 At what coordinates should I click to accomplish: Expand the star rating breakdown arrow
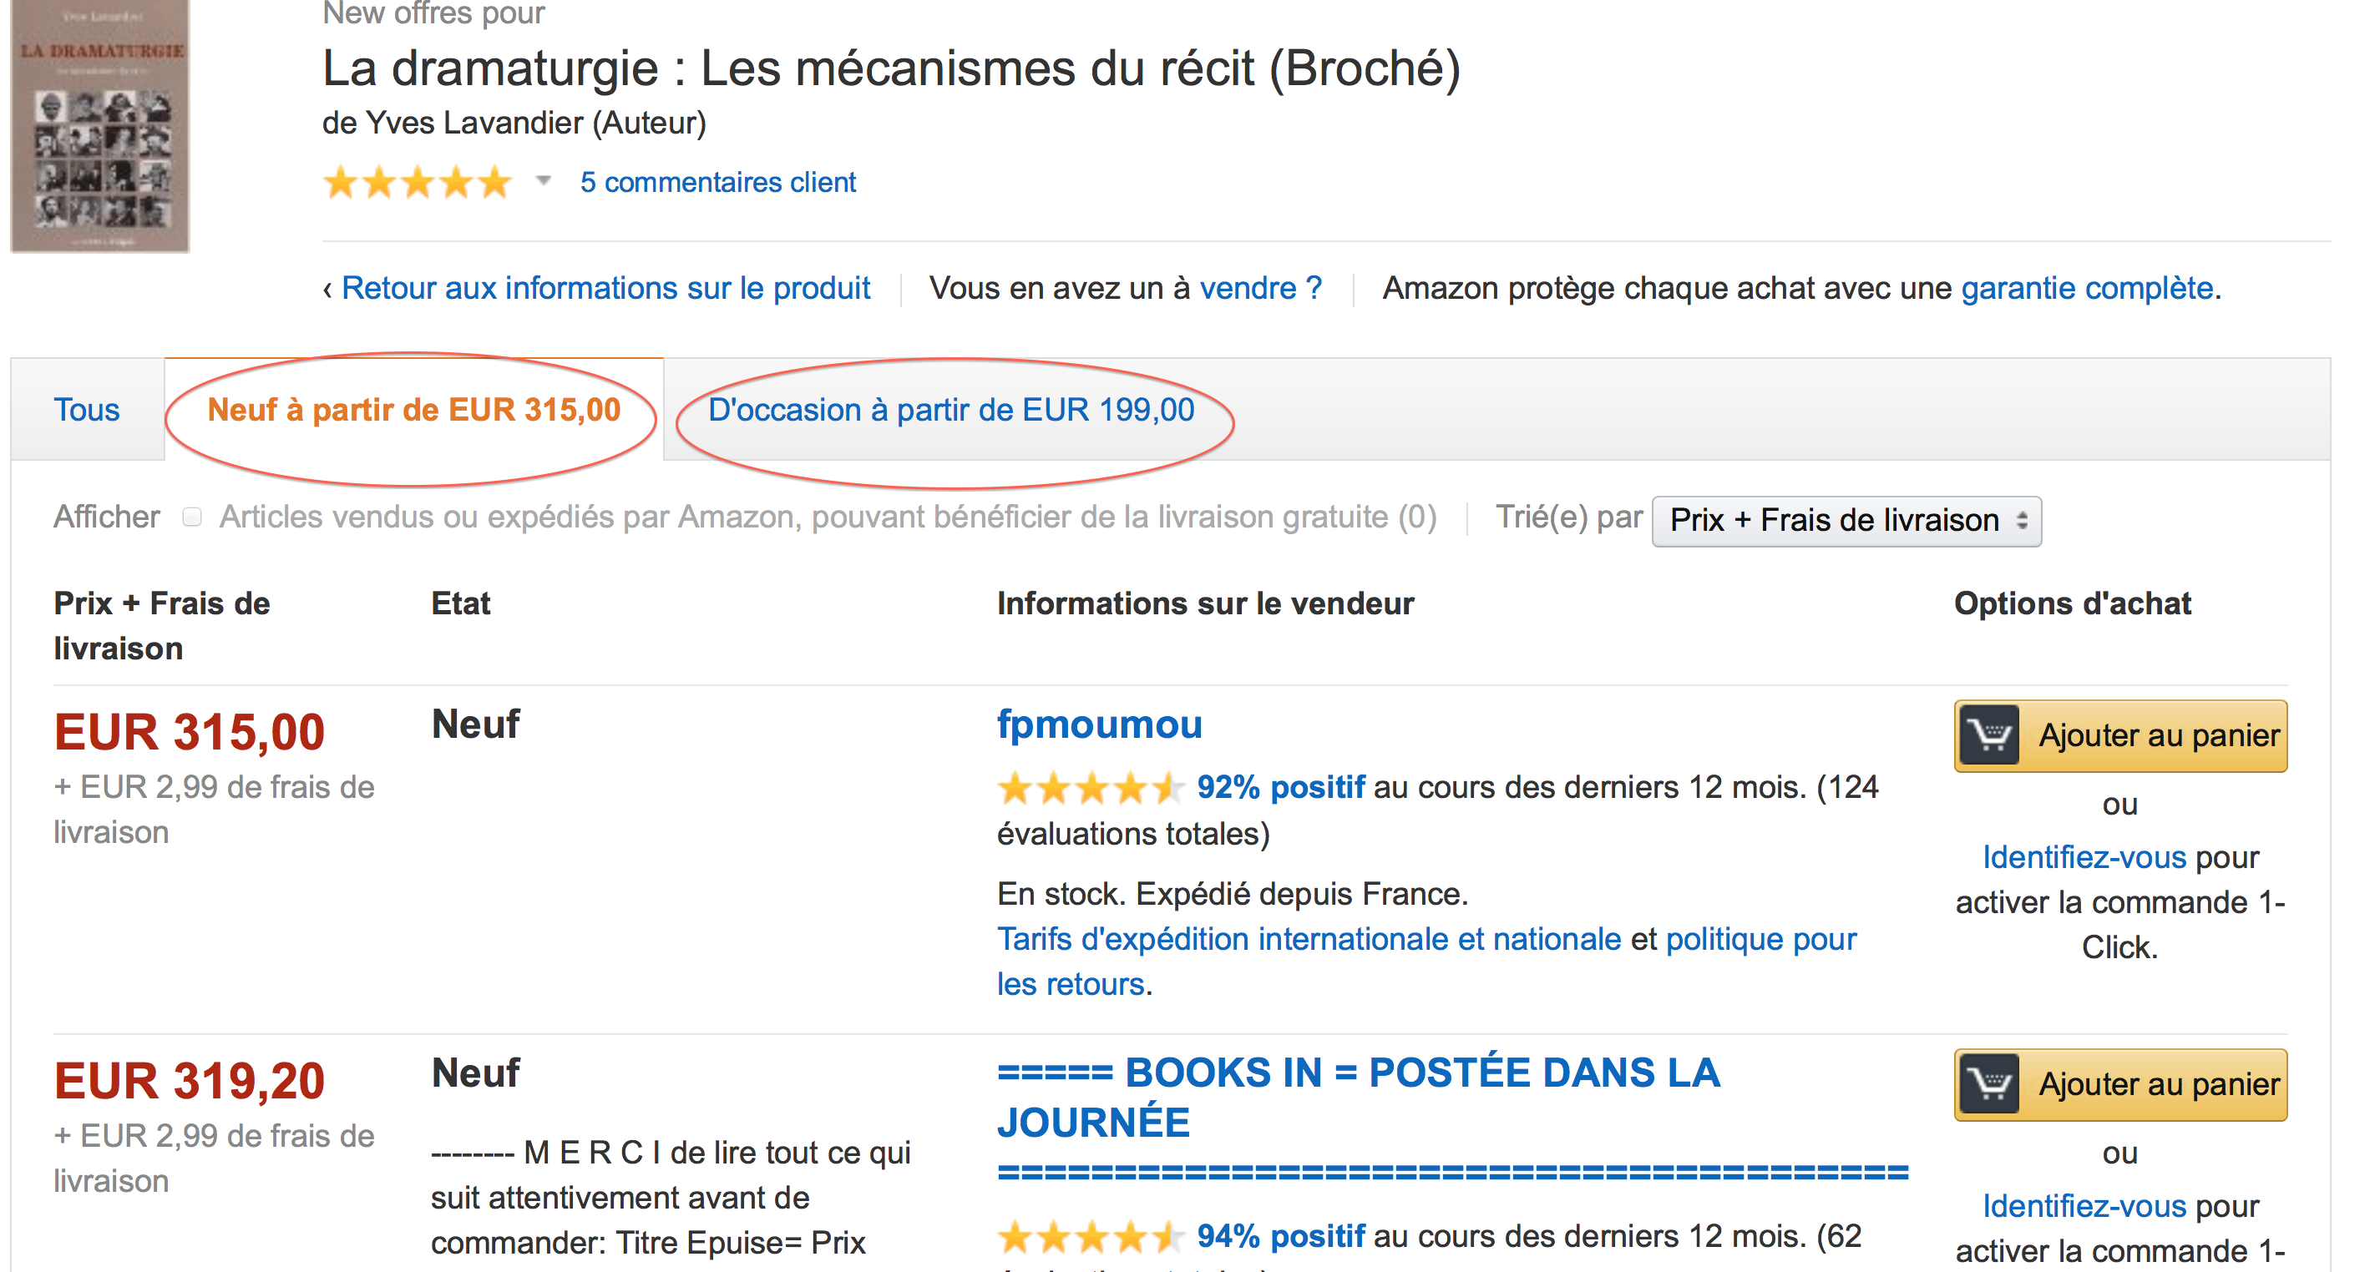point(544,180)
